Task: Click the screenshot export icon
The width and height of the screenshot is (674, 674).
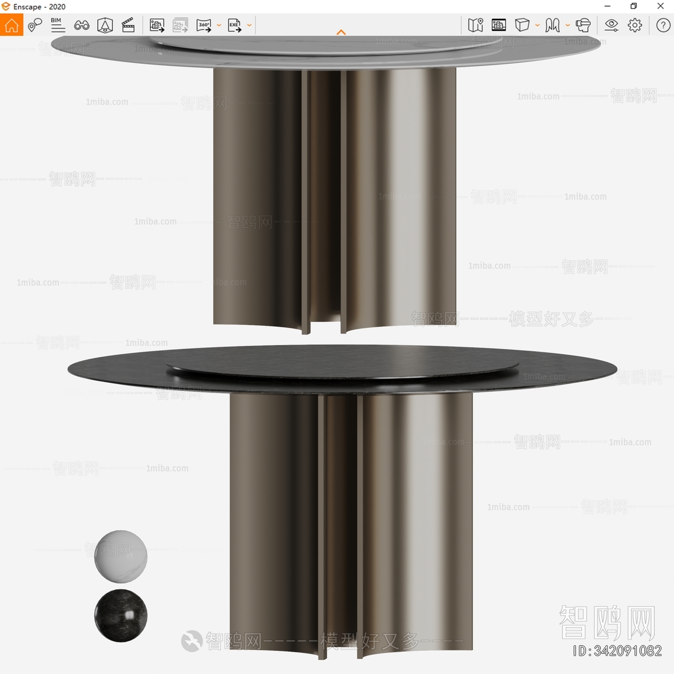Action: pyautogui.click(x=157, y=25)
